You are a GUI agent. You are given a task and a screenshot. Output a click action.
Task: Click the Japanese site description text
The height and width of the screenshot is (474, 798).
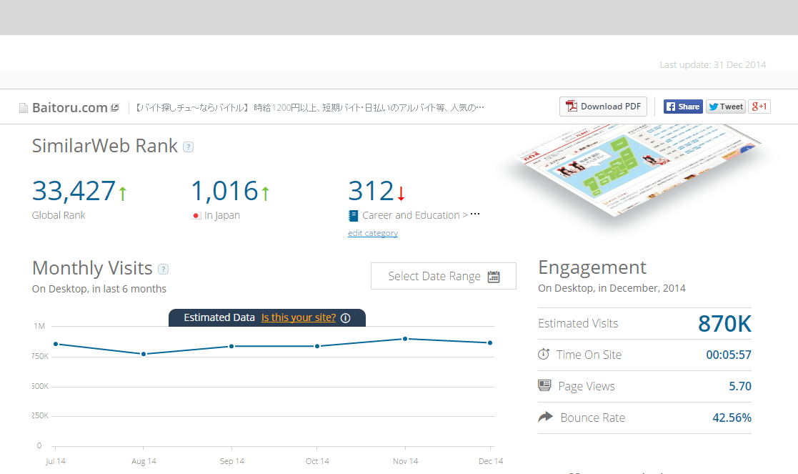309,107
